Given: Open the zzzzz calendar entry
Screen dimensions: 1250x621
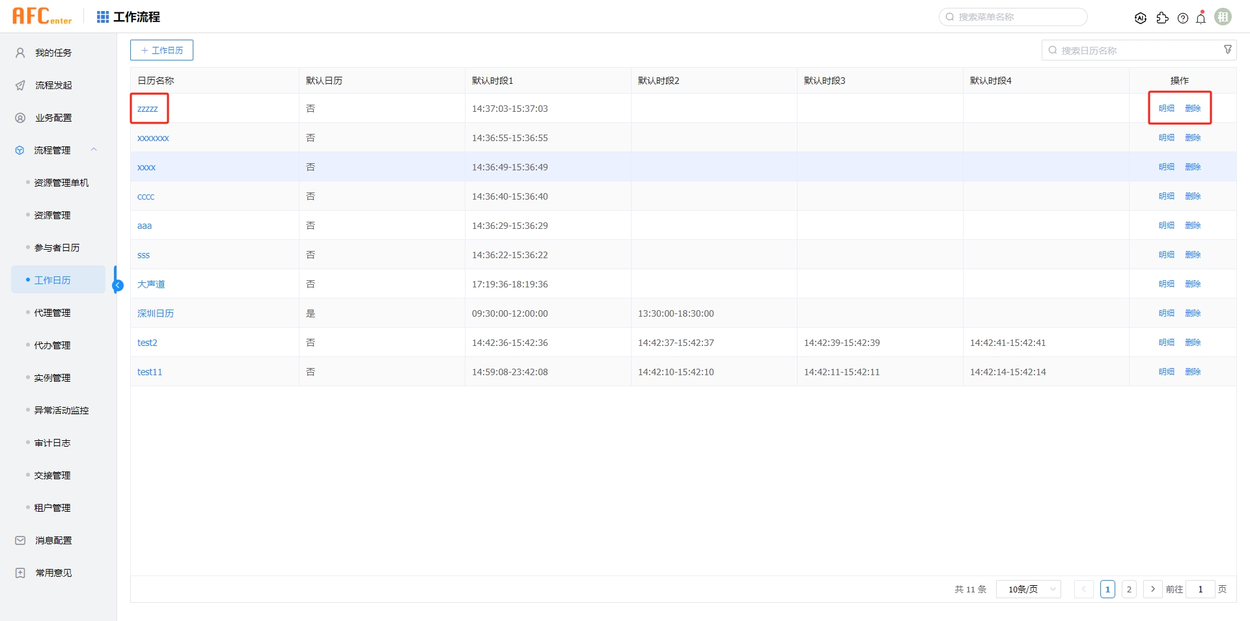Looking at the screenshot, I should pos(147,108).
